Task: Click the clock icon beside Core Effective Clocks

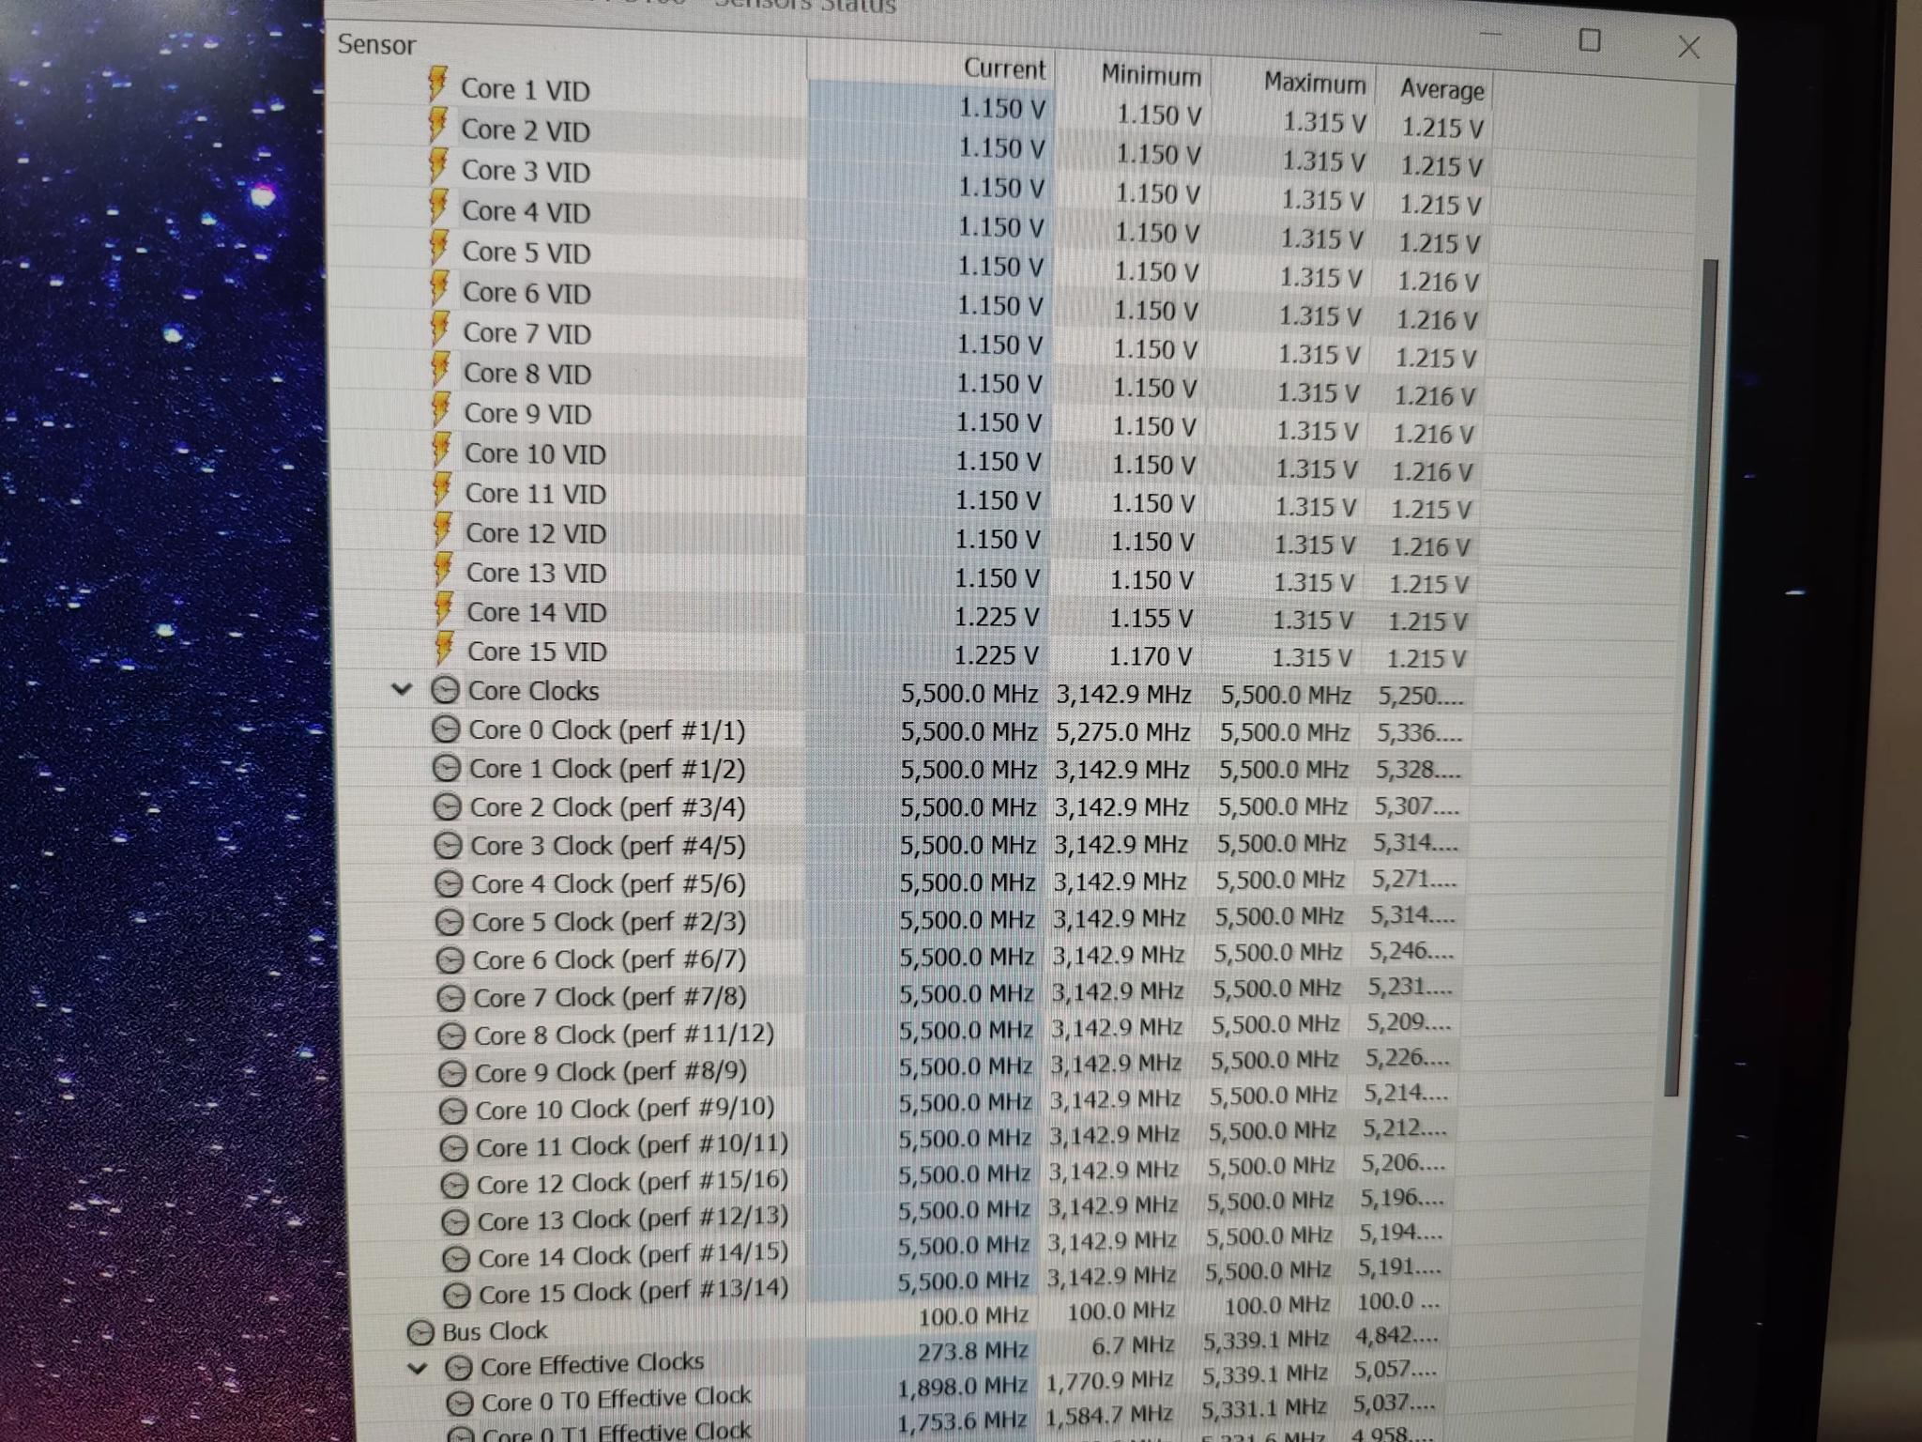Action: pos(459,1367)
